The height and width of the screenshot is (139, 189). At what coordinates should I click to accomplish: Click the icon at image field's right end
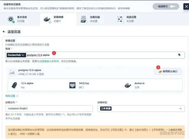(x=179, y=55)
